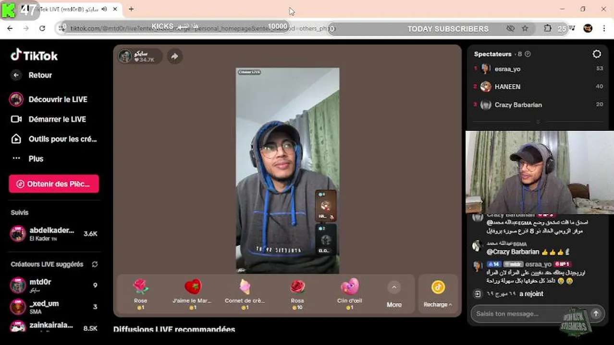Click the live video player

287,171
